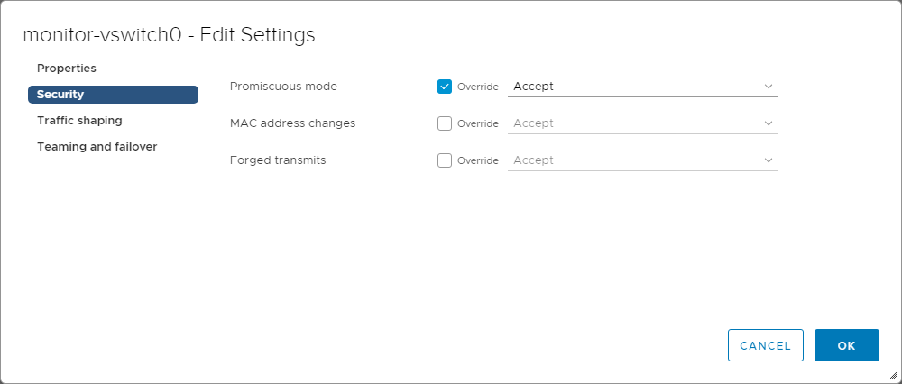Screen dimensions: 902x384
Task: Open Teaming and failover section
Action: click(97, 147)
